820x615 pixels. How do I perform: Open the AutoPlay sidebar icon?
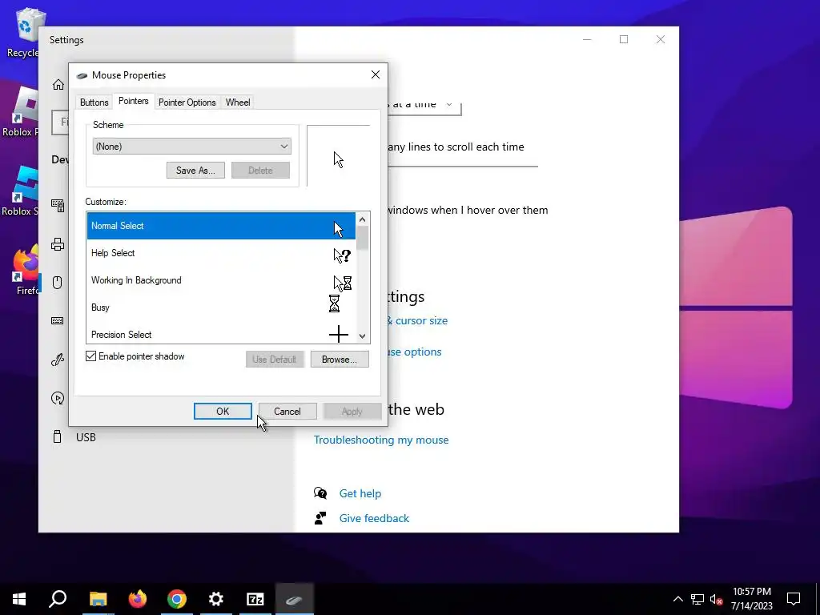click(58, 398)
